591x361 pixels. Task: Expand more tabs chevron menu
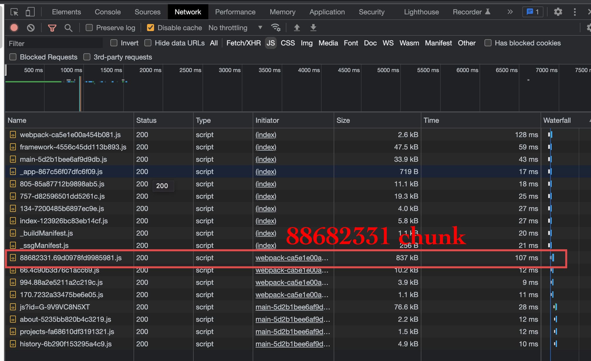pyautogui.click(x=510, y=12)
